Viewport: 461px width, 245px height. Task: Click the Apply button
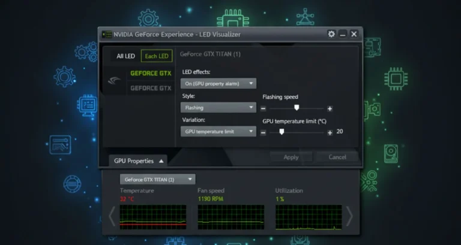click(x=291, y=158)
